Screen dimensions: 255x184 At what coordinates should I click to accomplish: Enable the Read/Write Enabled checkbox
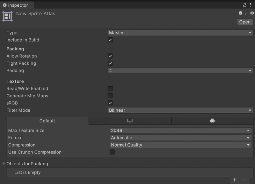pos(110,89)
